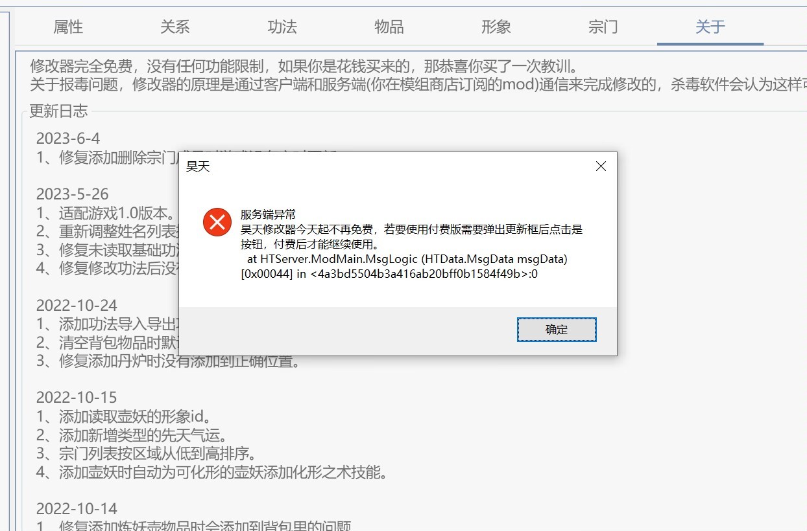Image resolution: width=807 pixels, height=531 pixels.
Task: Select the 功法 tab
Action: pos(282,27)
